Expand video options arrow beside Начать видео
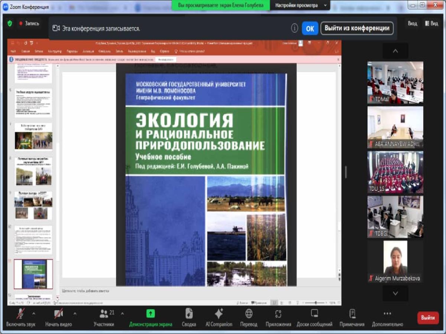 75,314
